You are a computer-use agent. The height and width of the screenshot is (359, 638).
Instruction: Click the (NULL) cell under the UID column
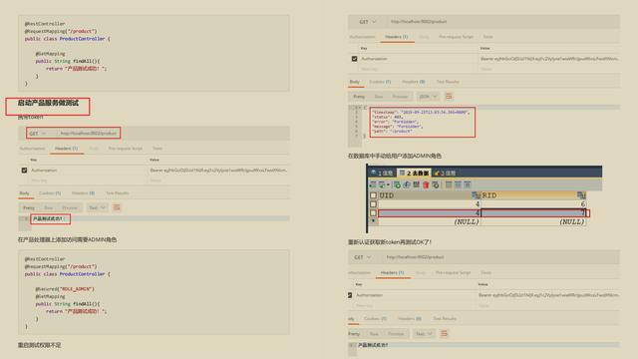[429, 221]
